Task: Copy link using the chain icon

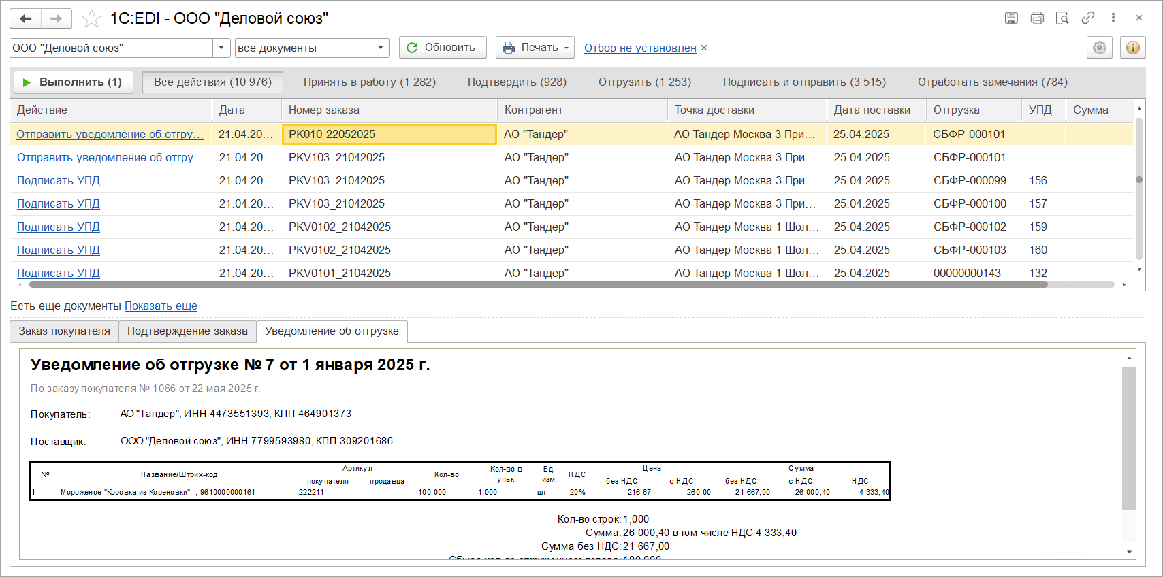Action: [x=1088, y=18]
